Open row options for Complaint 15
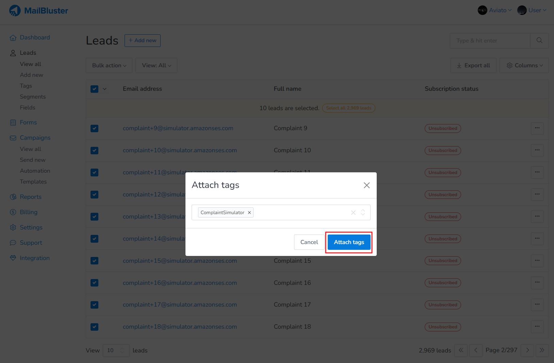Screen dimensions: 554x363 537,261
